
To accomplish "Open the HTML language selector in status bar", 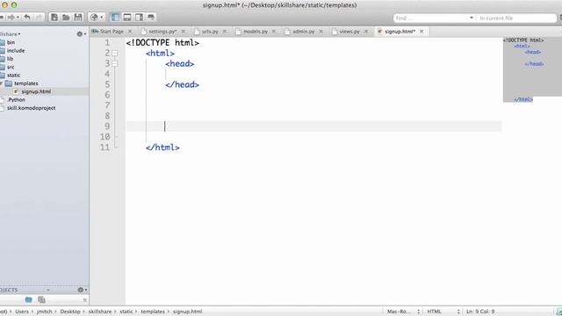I will coord(443,312).
